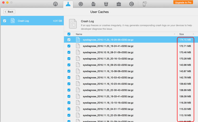Uncheck sysdiagnose_2016.11.25_19-29-56 file checkbox
Viewport: 198px width, 122px height.
click(69, 40)
